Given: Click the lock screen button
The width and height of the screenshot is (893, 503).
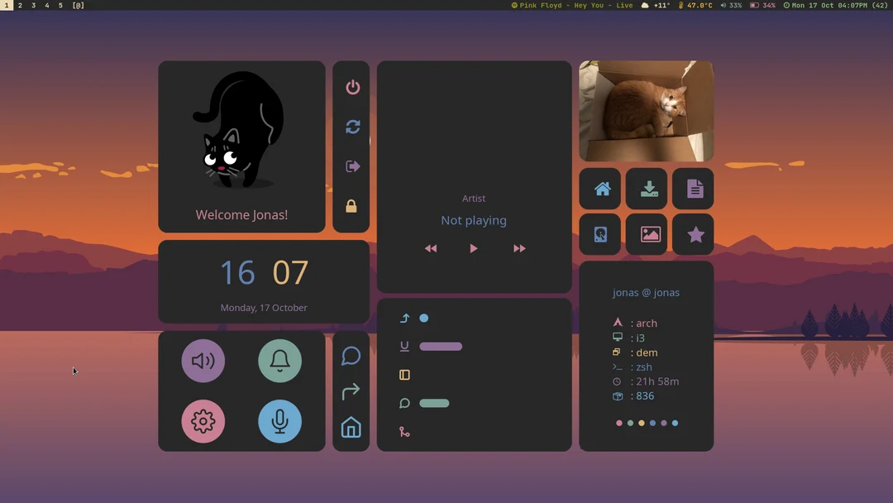Looking at the screenshot, I should point(351,205).
